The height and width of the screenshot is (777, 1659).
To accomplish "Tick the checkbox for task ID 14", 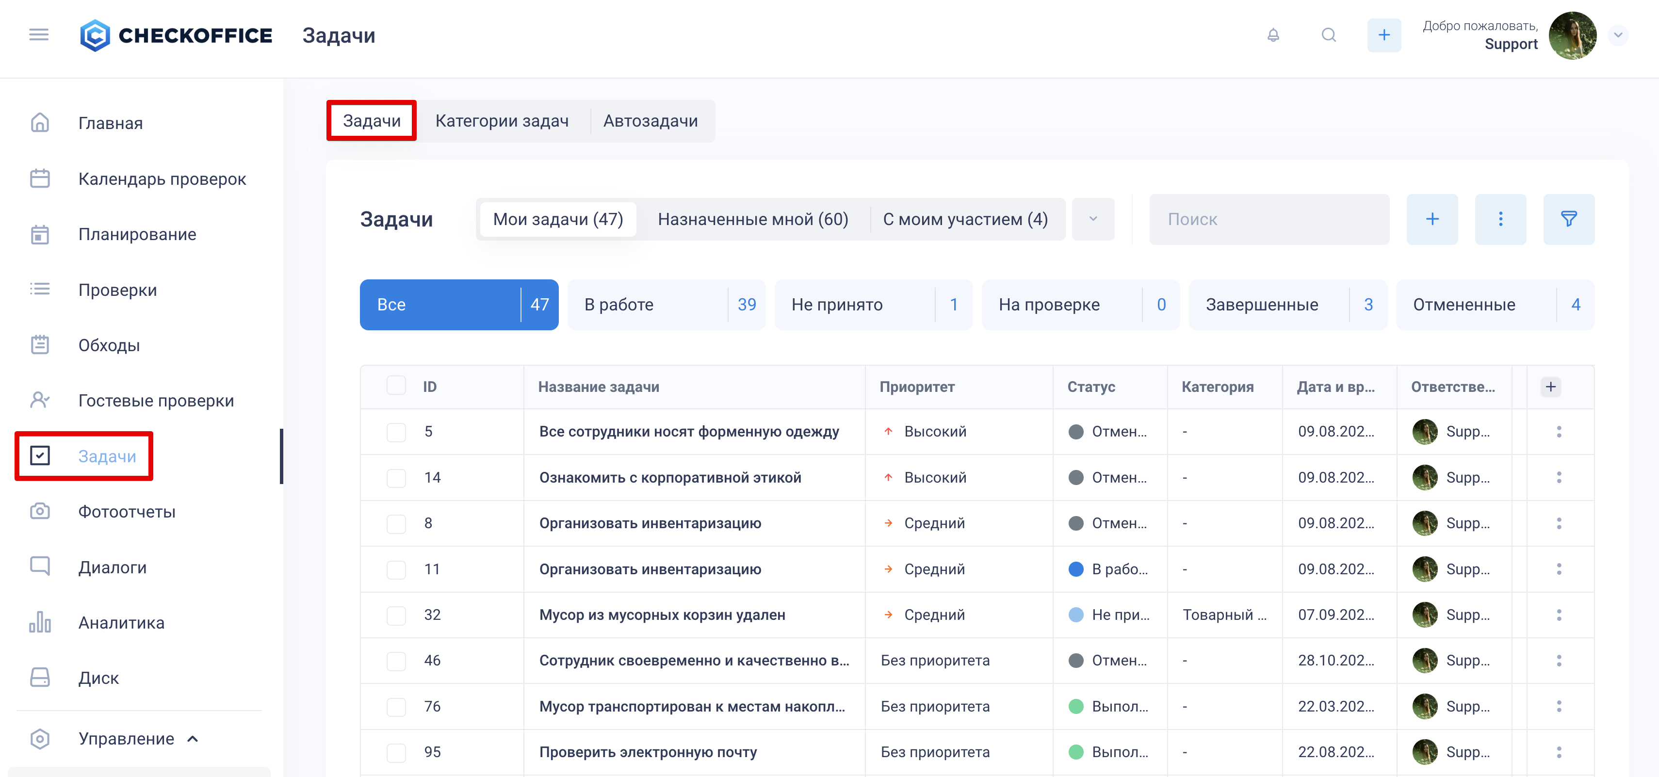I will tap(396, 478).
